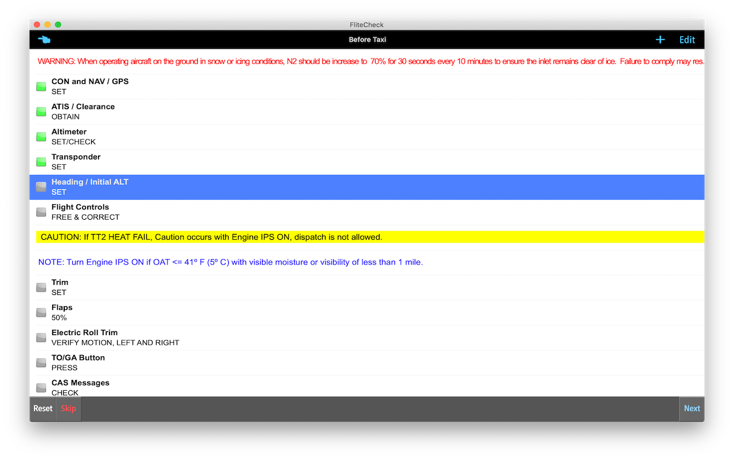Image resolution: width=734 pixels, height=459 pixels.
Task: Click the pointing hand back icon
Action: tap(44, 40)
